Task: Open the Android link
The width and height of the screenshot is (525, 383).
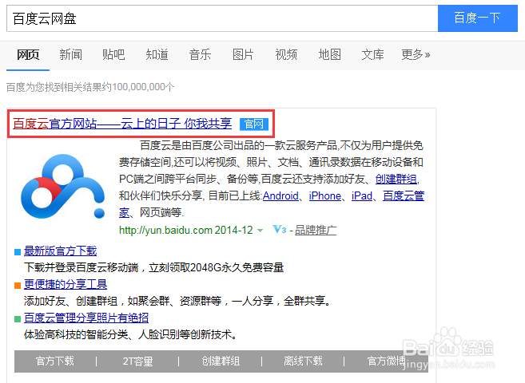Action: pos(280,195)
